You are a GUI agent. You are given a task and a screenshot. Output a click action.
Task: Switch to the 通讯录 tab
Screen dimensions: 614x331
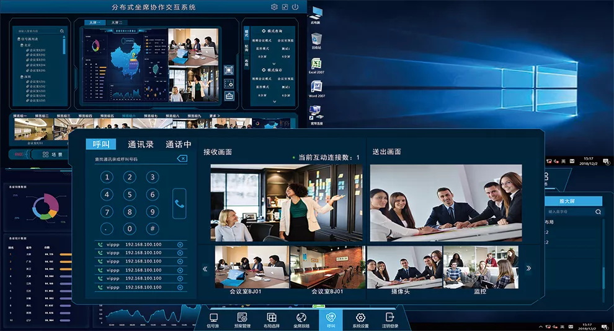[140, 144]
